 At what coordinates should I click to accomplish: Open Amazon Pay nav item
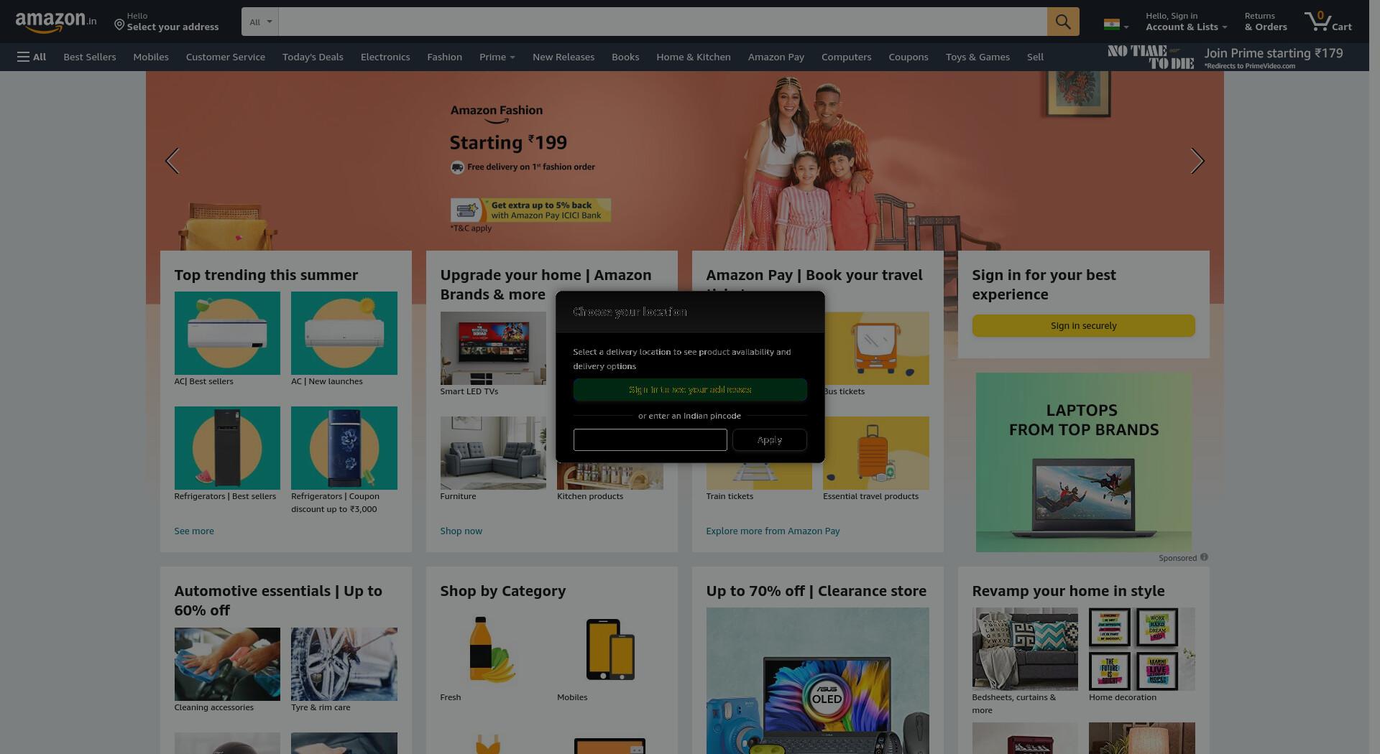[x=776, y=57]
